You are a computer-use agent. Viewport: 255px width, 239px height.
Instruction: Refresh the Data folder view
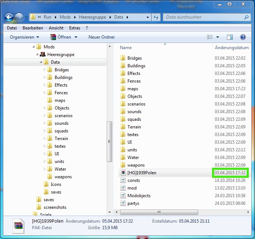point(156,17)
